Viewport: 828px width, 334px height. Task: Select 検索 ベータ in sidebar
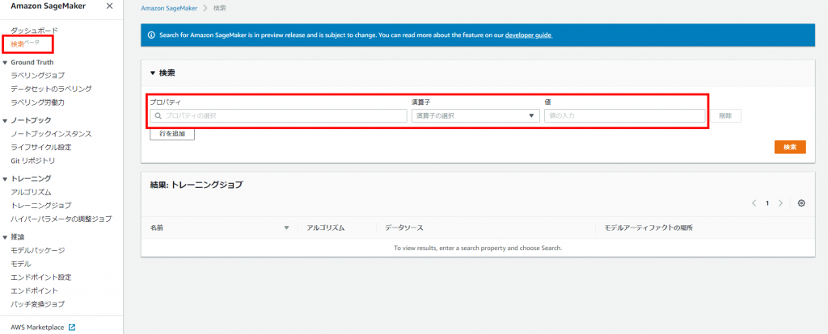point(25,44)
